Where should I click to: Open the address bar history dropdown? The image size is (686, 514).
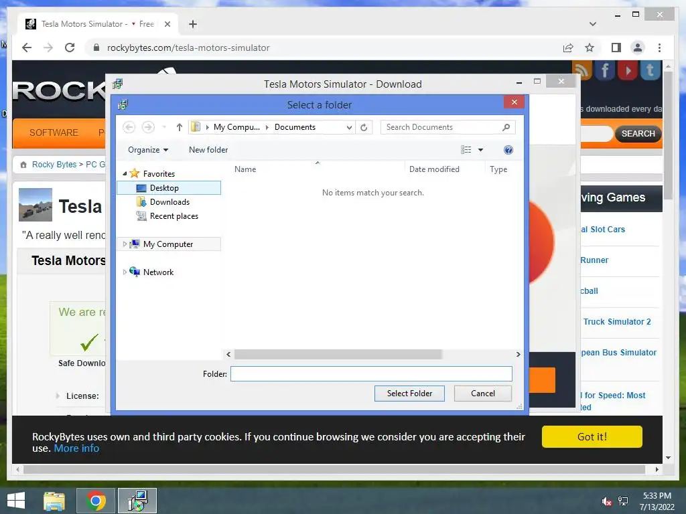(349, 128)
